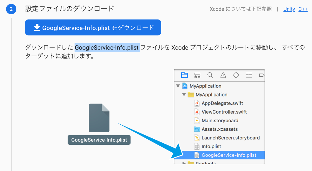Image resolution: width=312 pixels, height=171 pixels.
Task: Open the Find navigator magnifier icon
Action: 210,75
